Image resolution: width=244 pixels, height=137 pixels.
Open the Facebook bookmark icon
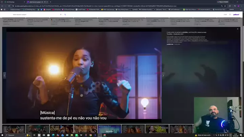[x=41, y=9]
